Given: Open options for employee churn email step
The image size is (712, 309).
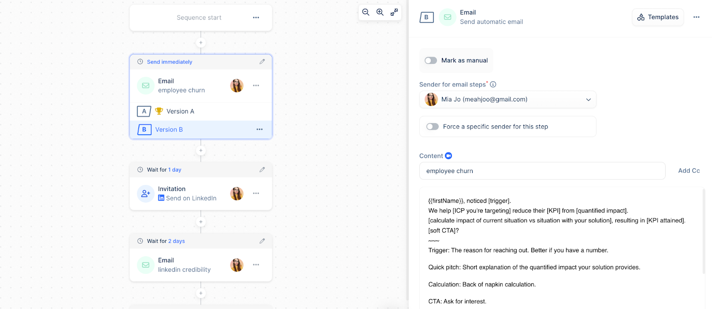Looking at the screenshot, I should click(x=256, y=85).
